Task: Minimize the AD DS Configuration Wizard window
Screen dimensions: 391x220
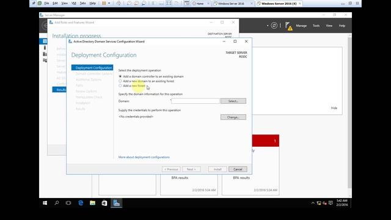Action: [224, 42]
